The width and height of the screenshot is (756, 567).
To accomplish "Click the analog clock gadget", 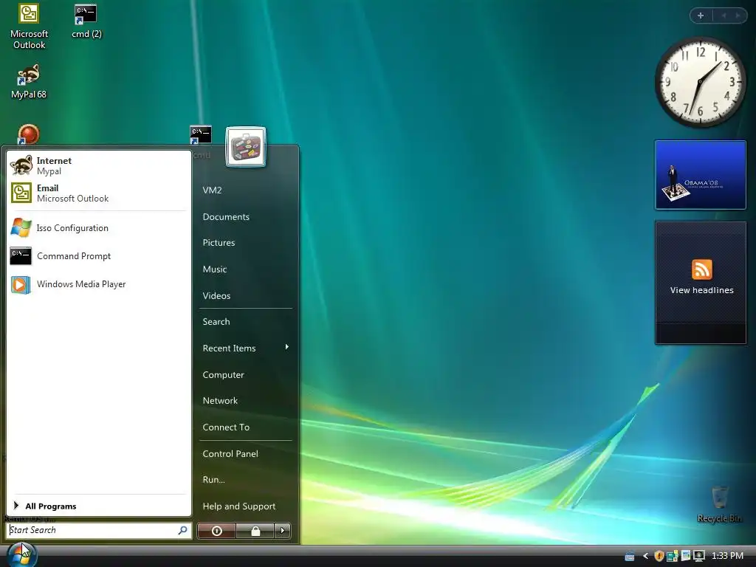I will 701,82.
